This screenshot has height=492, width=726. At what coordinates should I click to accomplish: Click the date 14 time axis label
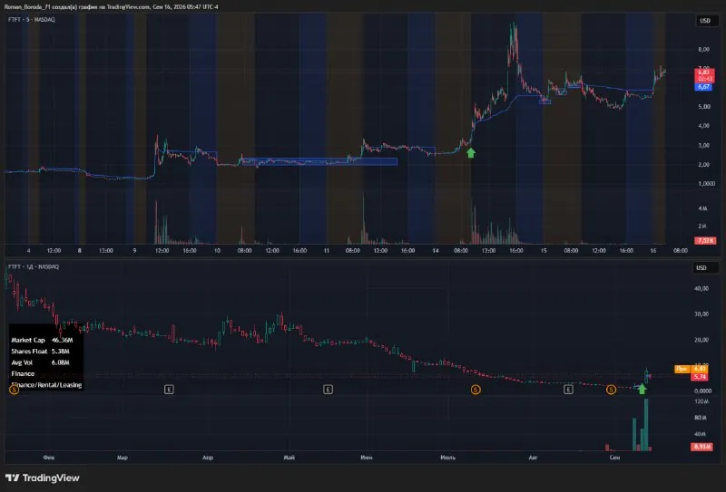point(436,251)
